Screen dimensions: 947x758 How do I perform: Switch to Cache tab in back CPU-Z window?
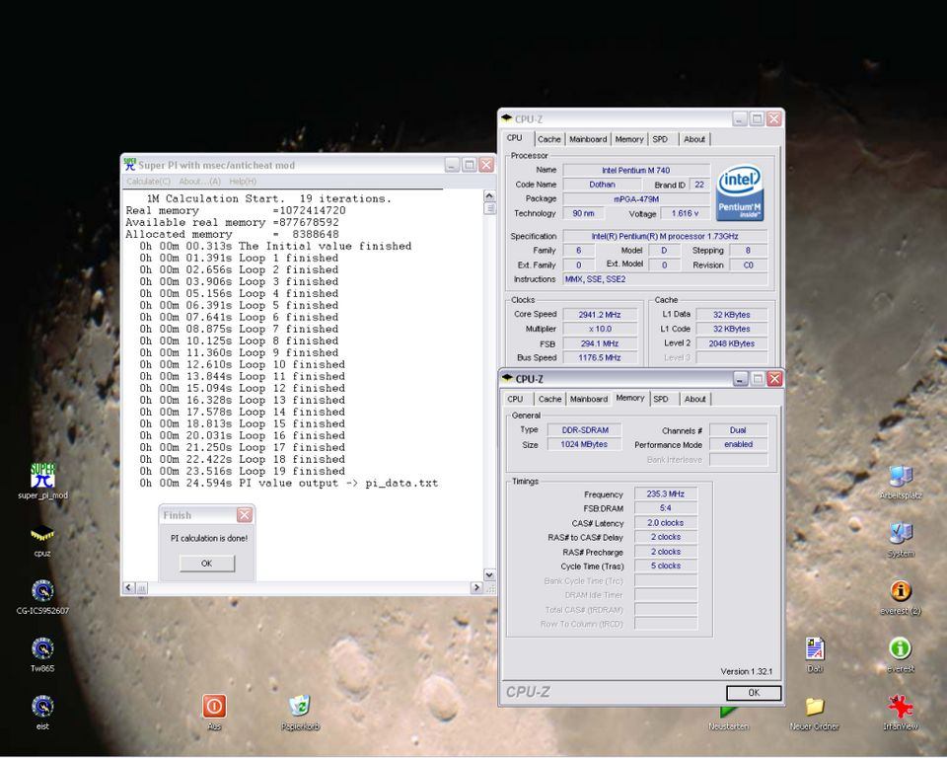point(549,139)
